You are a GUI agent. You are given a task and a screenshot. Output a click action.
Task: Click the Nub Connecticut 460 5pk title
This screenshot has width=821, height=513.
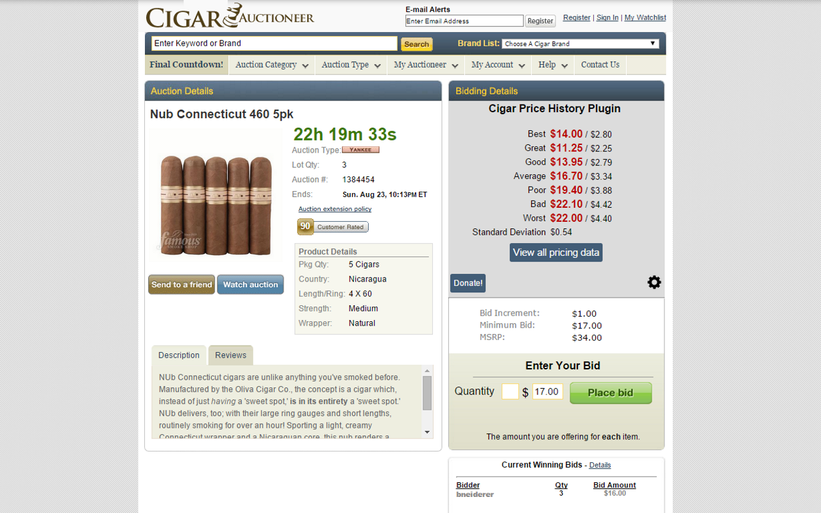pos(222,114)
